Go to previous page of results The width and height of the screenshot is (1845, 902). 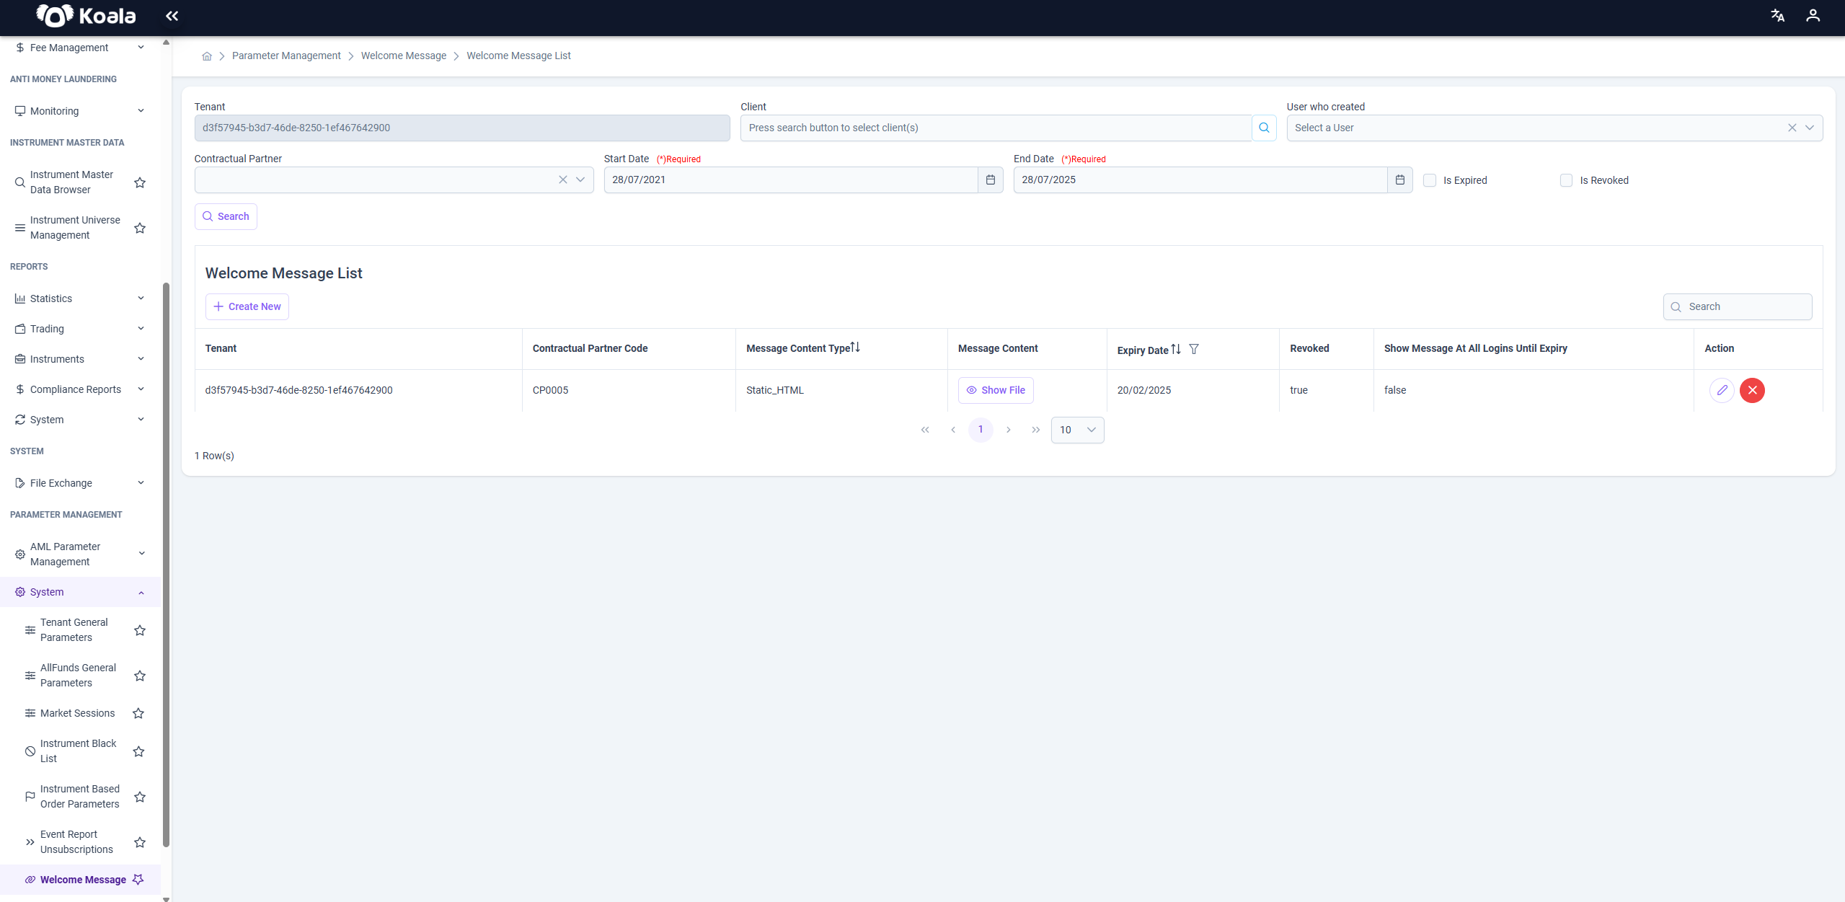[952, 430]
